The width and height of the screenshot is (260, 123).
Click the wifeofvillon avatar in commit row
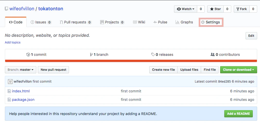10,81
